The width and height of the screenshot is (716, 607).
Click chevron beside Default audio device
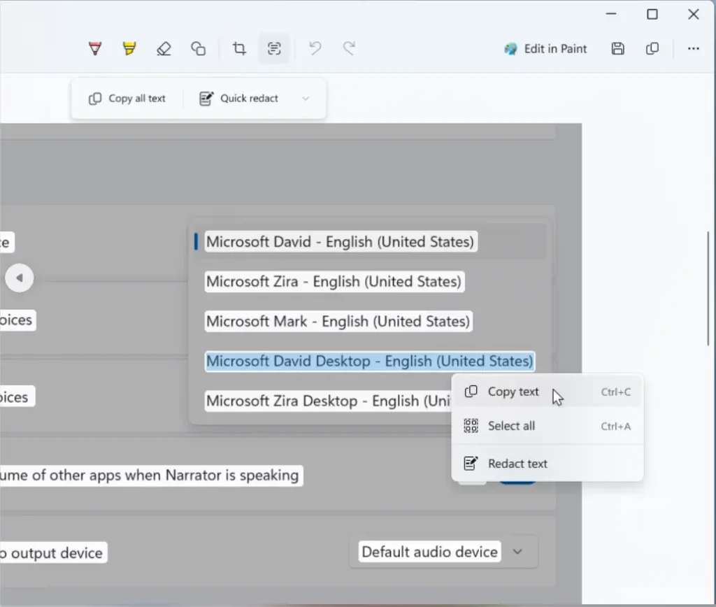point(517,552)
